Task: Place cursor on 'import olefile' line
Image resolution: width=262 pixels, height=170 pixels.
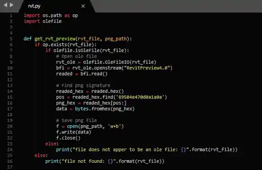Action: click(x=43, y=21)
